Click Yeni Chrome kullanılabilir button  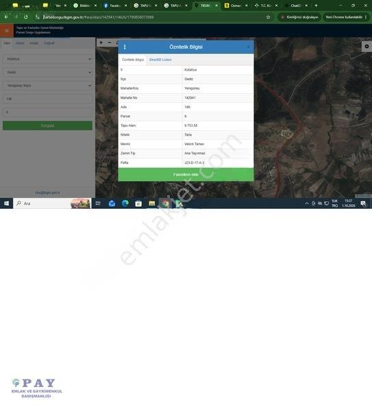pyautogui.click(x=346, y=17)
